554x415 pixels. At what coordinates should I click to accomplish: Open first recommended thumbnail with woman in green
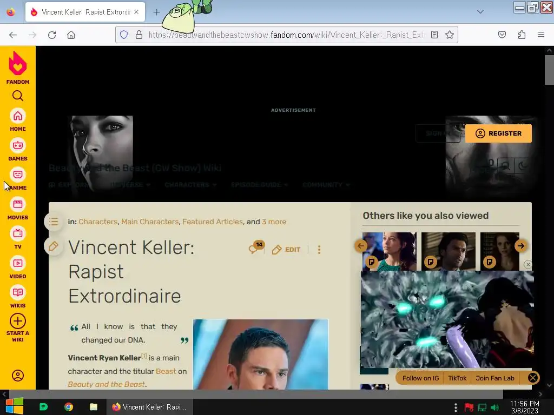(x=390, y=251)
